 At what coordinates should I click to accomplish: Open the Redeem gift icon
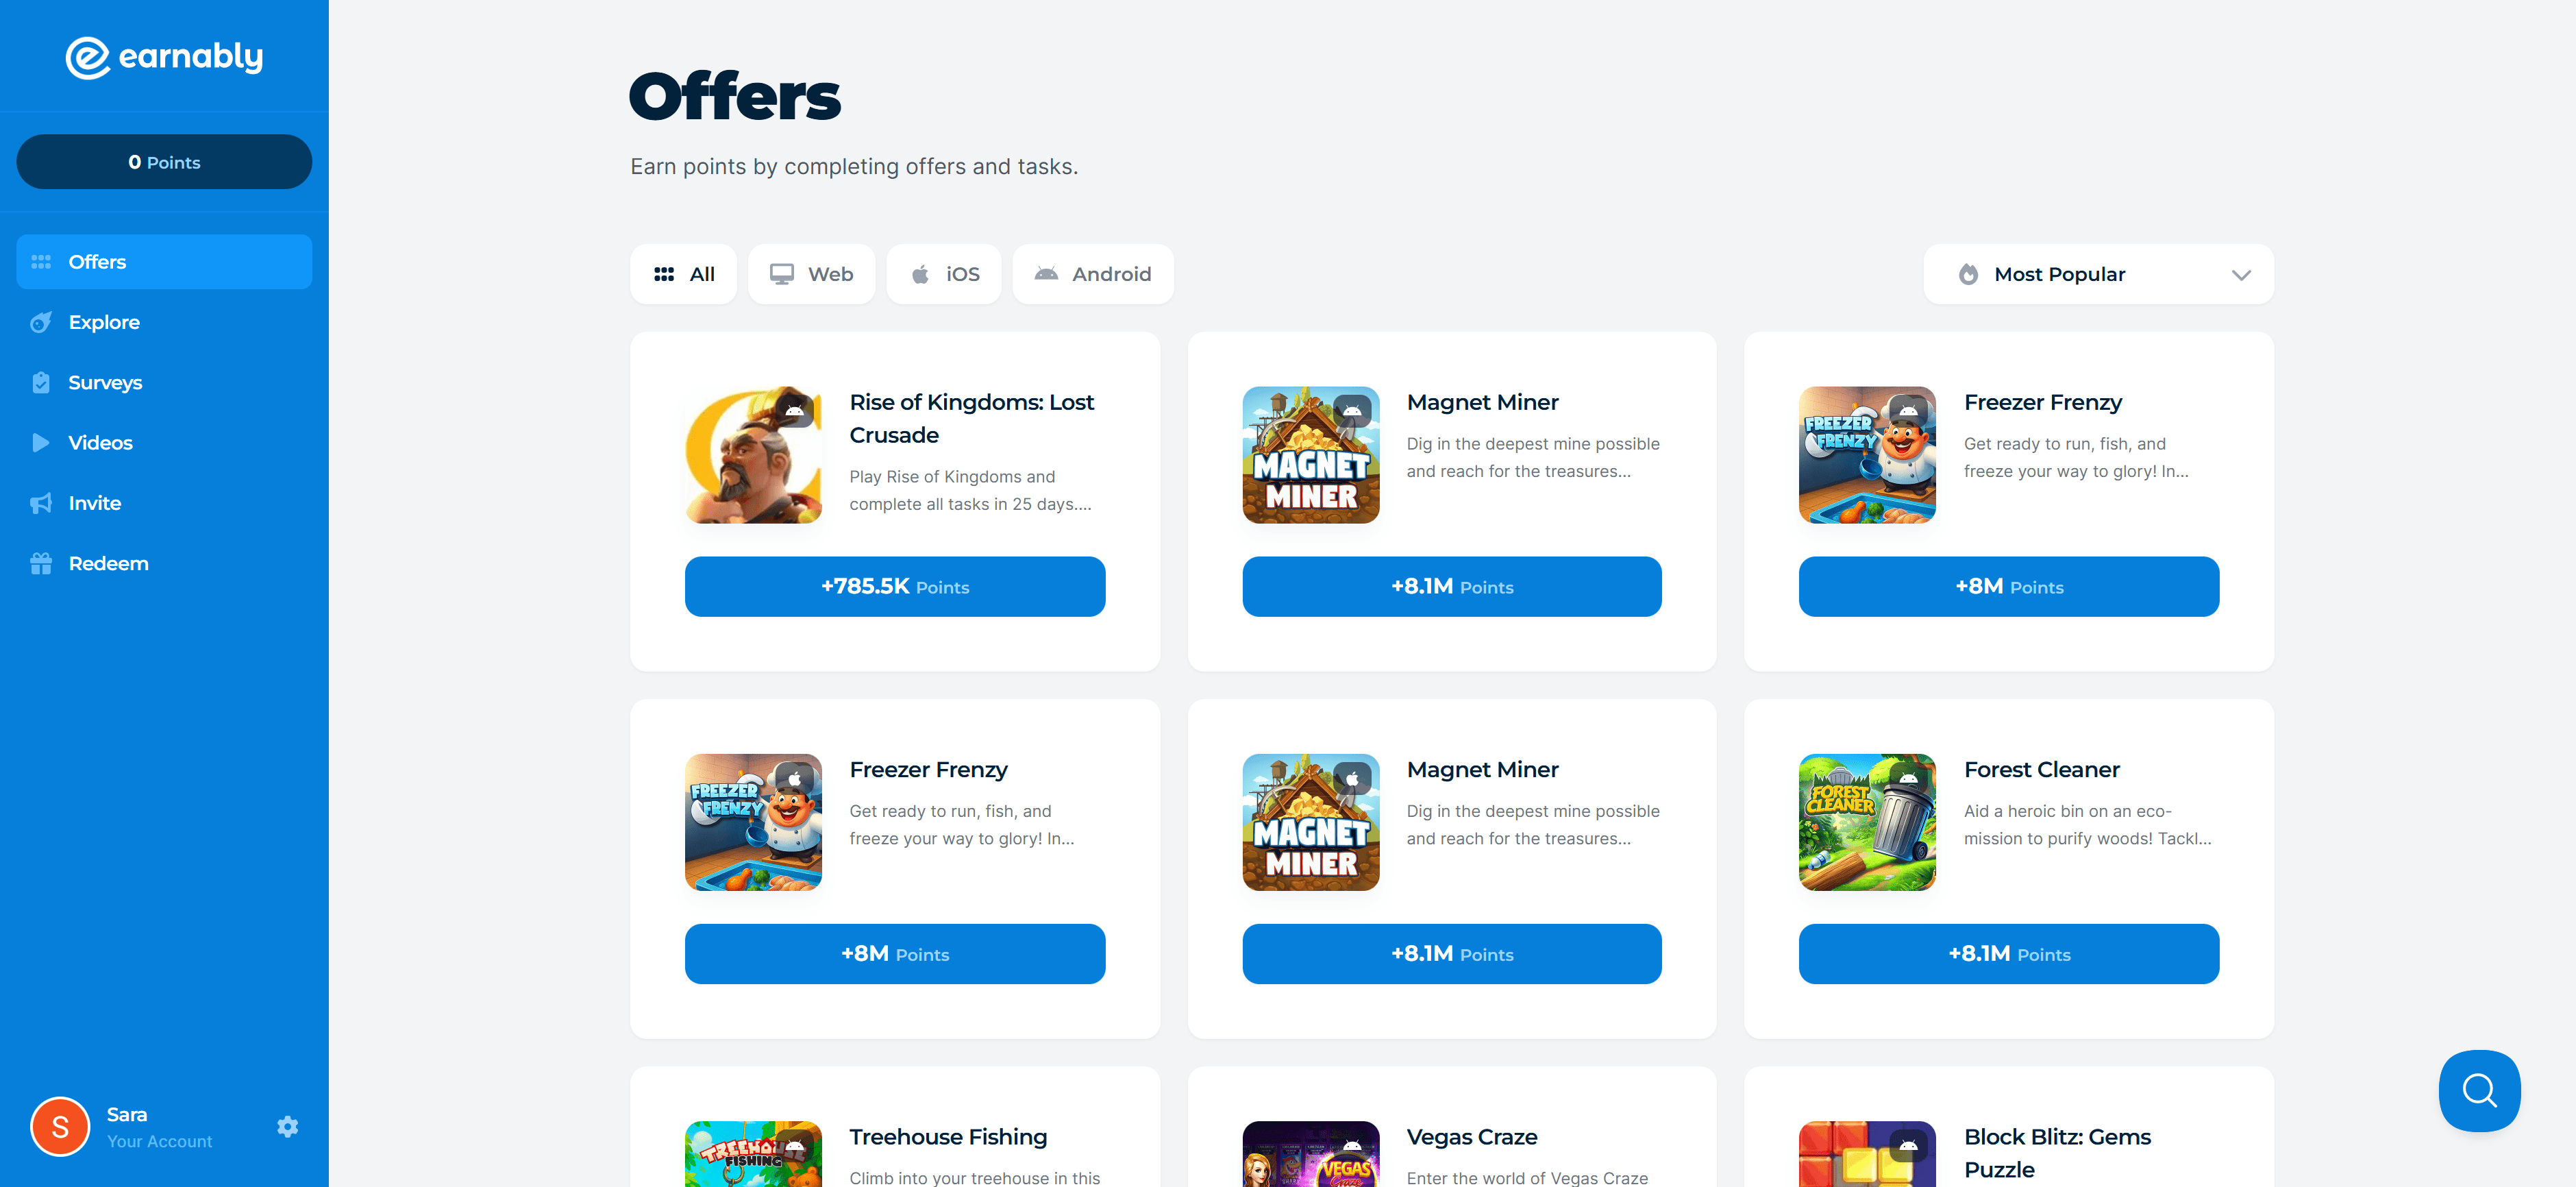pyautogui.click(x=41, y=563)
